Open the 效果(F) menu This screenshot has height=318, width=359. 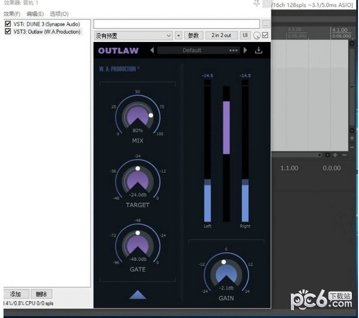pos(12,13)
